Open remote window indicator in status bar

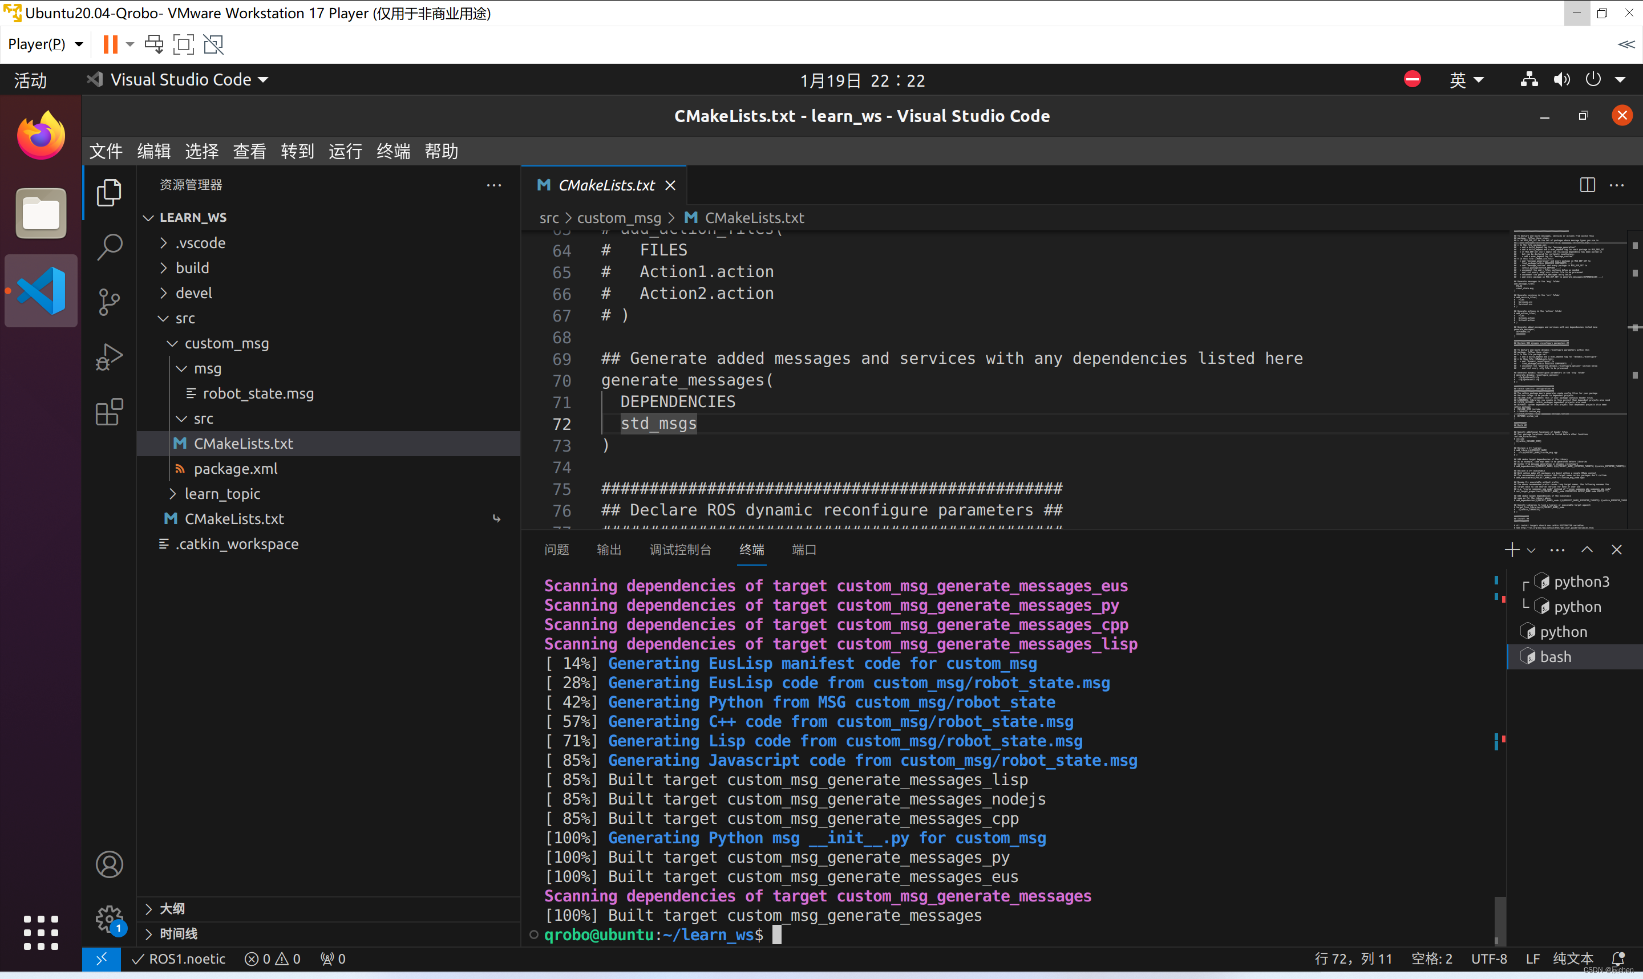click(101, 958)
